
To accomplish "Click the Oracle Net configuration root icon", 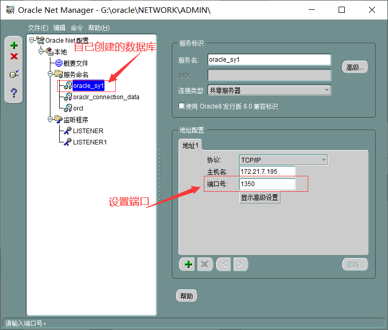I will click(x=40, y=40).
